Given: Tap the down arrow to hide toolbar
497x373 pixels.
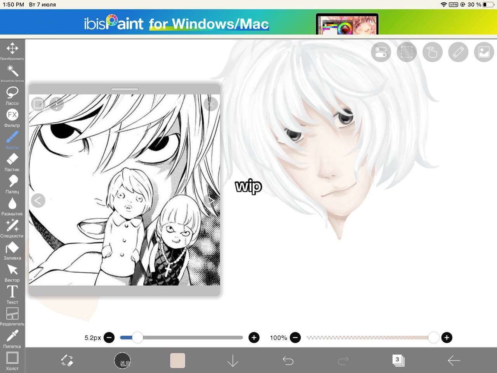Looking at the screenshot, I should click(233, 360).
